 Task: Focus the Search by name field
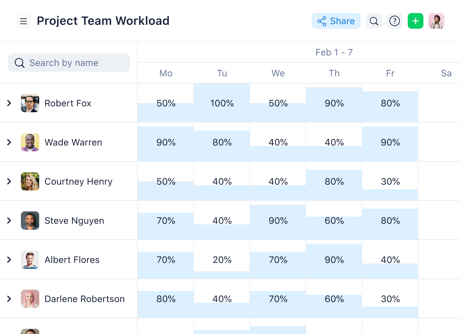[69, 63]
